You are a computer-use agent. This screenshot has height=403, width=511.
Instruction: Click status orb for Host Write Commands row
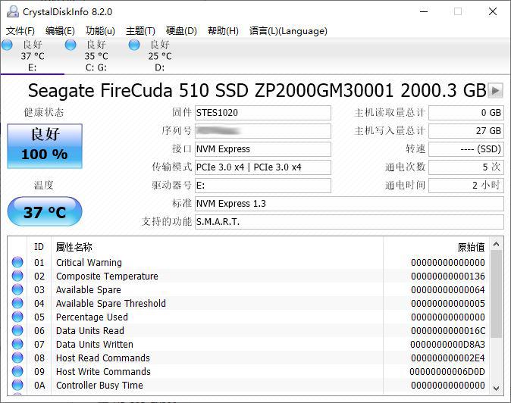click(17, 371)
